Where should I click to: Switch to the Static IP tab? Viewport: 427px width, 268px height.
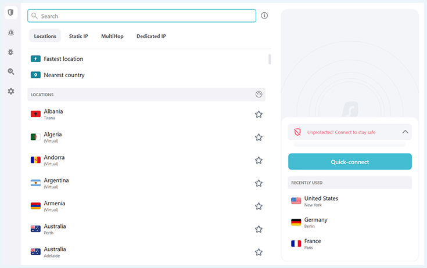(78, 36)
